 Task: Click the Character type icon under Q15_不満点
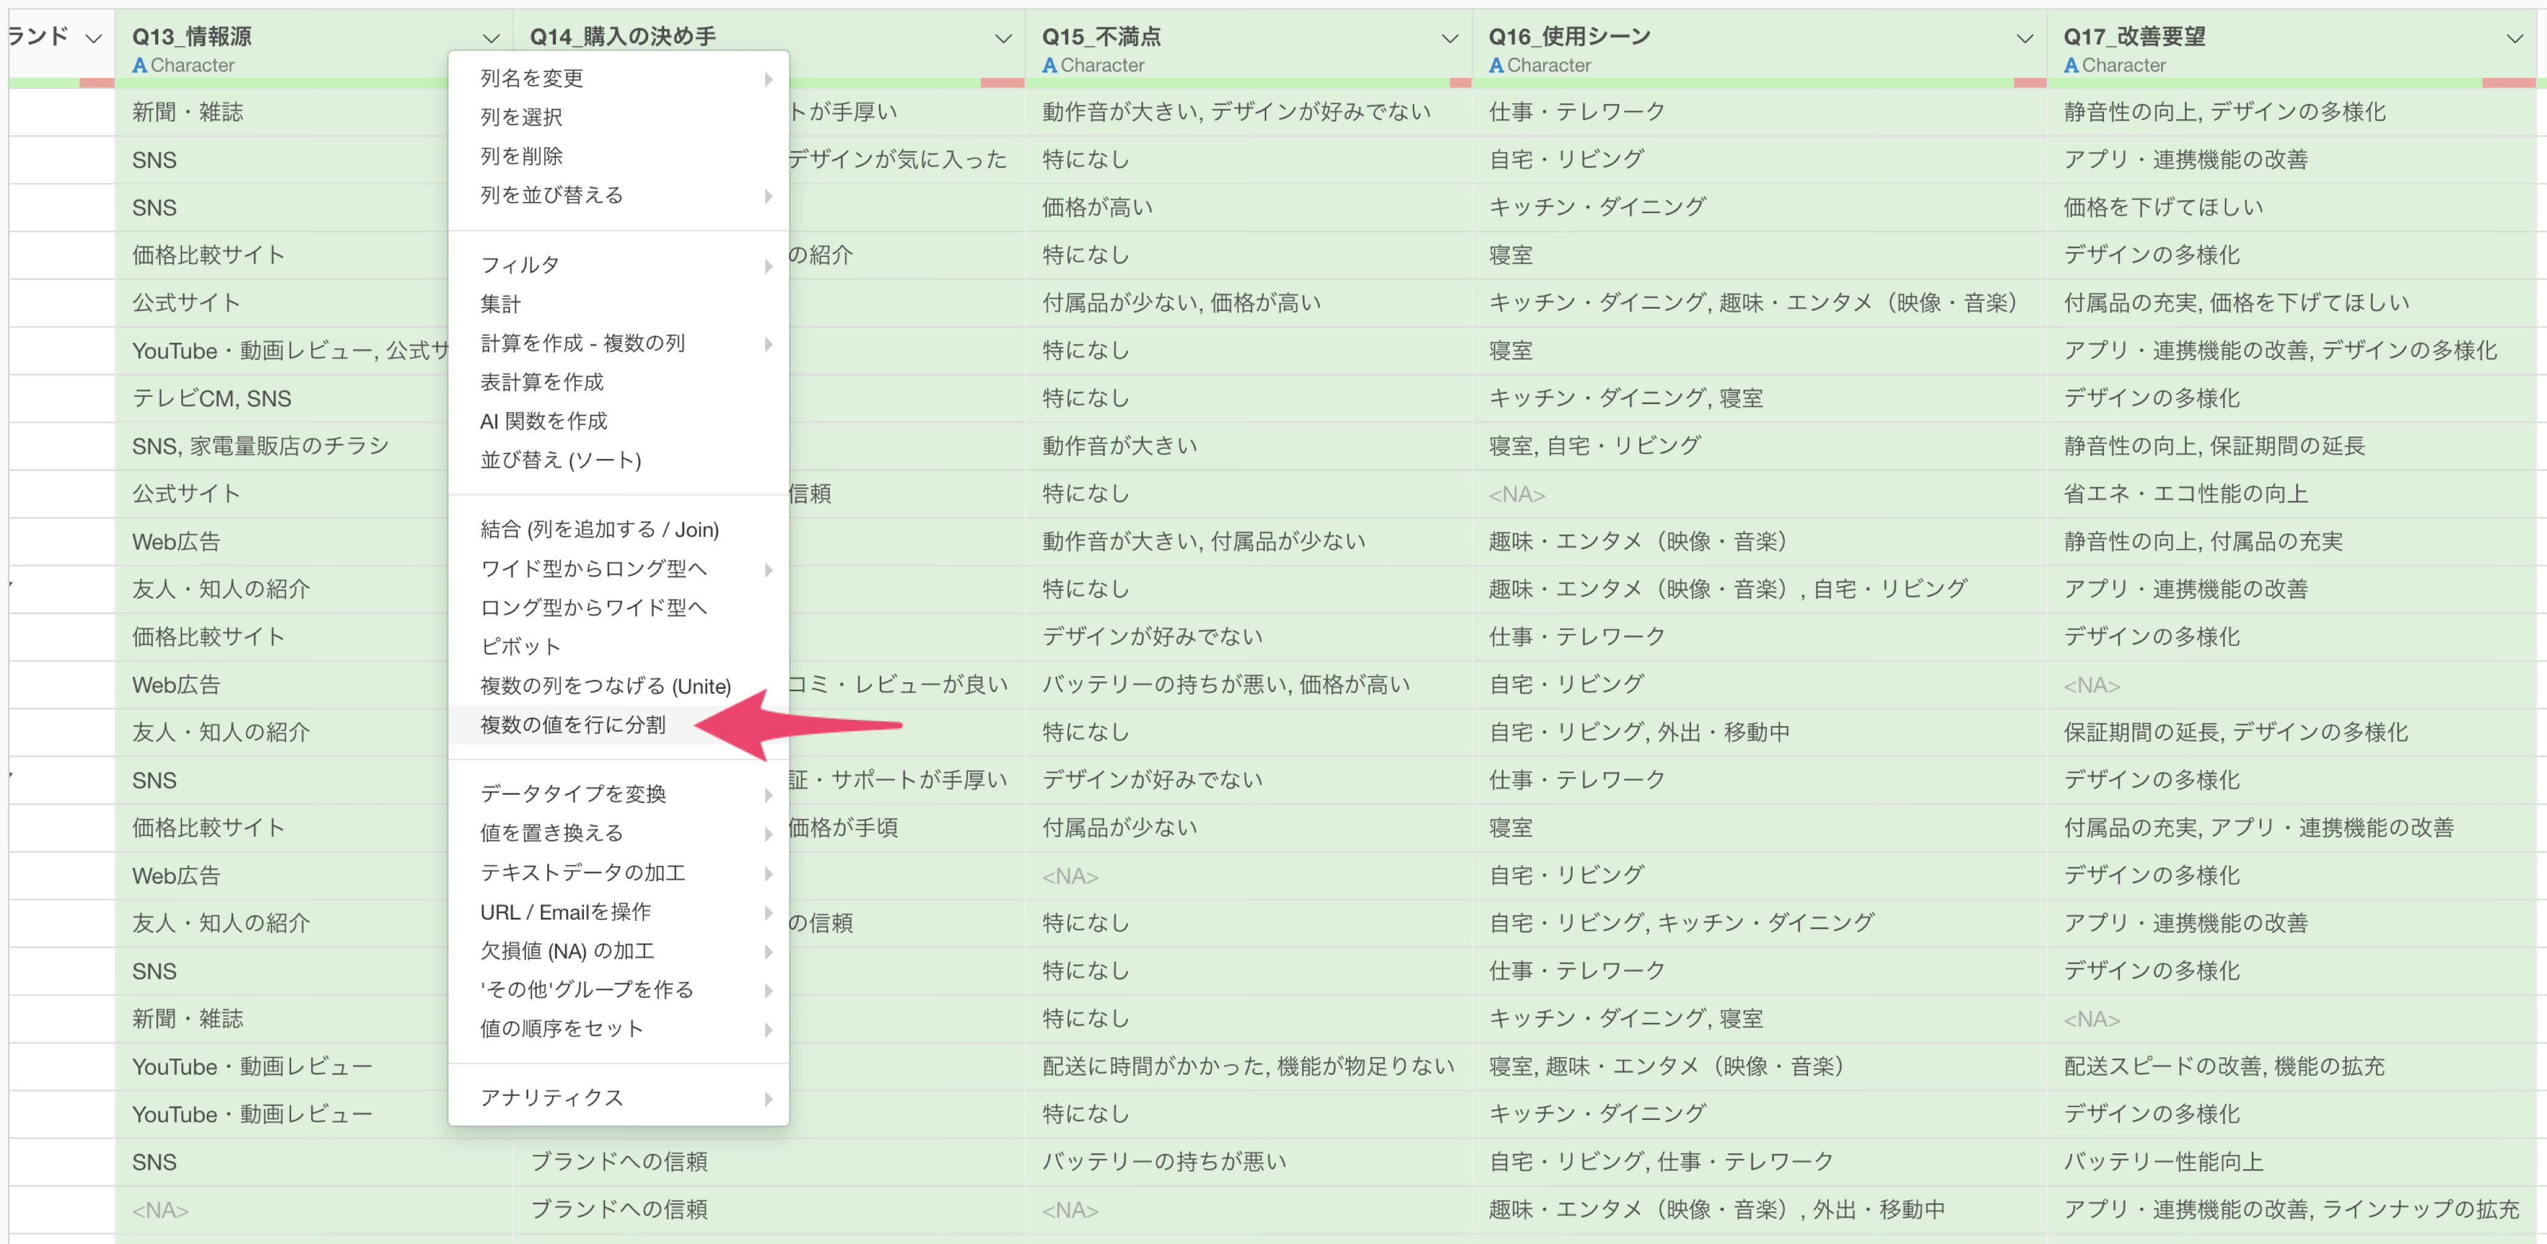tap(1049, 65)
